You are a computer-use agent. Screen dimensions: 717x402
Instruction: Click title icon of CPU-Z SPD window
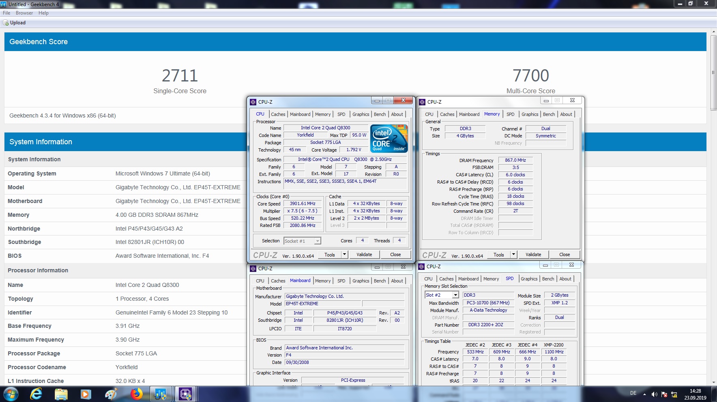[421, 266]
